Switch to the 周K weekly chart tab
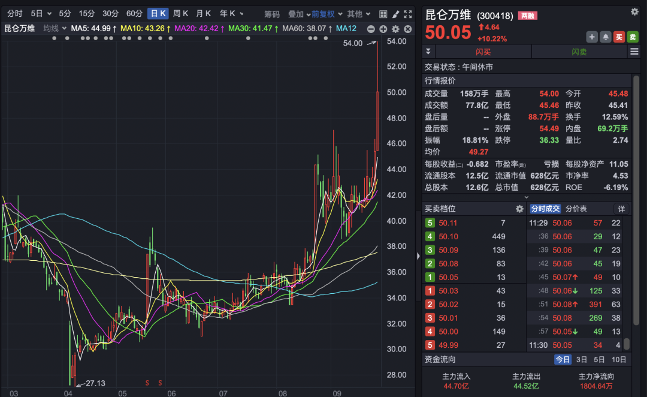The height and width of the screenshot is (397, 647). pyautogui.click(x=180, y=13)
